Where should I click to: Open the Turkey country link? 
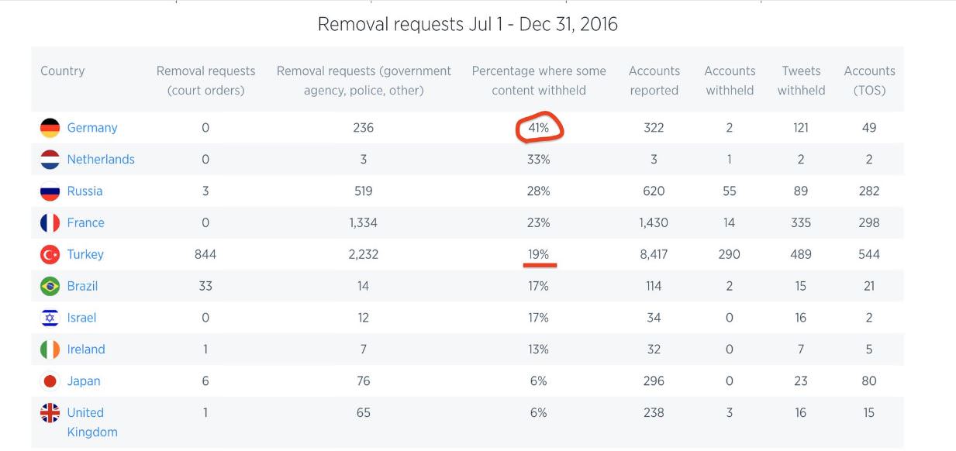85,254
